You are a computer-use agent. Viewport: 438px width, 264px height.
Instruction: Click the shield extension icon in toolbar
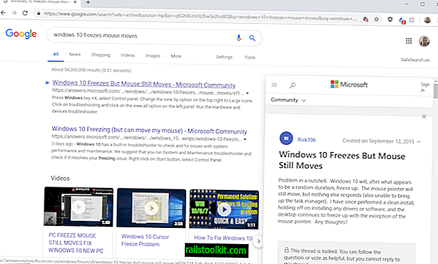tap(390, 19)
